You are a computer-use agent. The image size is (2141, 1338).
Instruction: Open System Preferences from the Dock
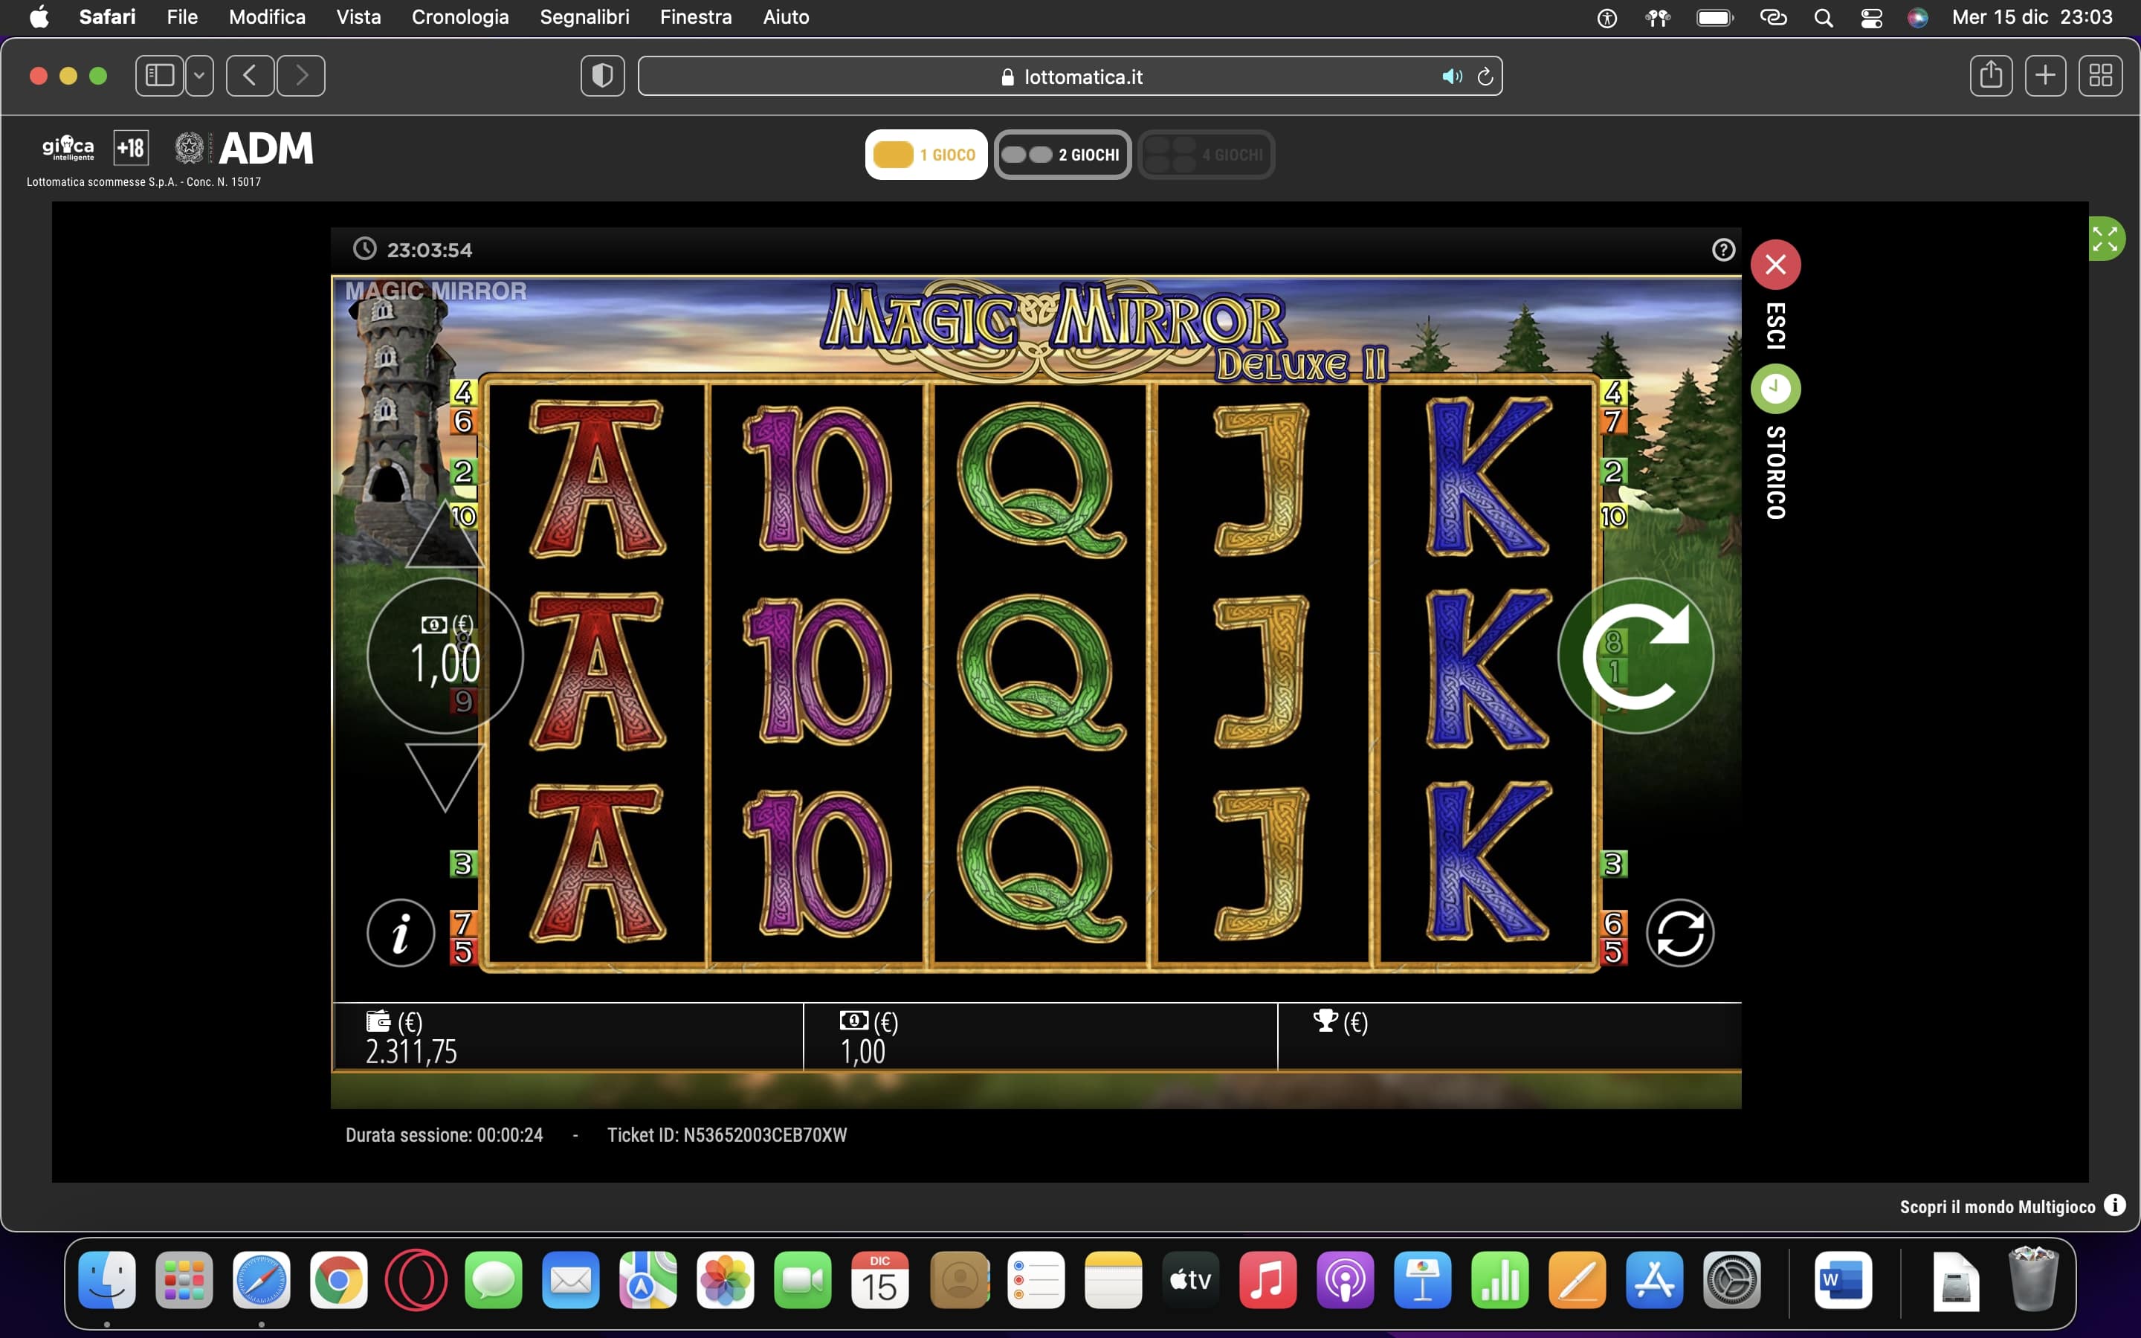point(1732,1281)
